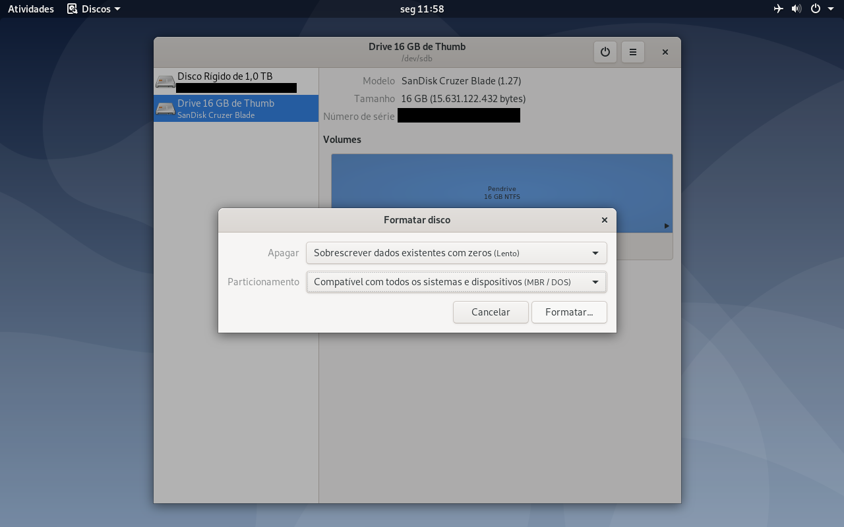Viewport: 844px width, 527px height.
Task: Click the Formatar... button
Action: (x=569, y=312)
